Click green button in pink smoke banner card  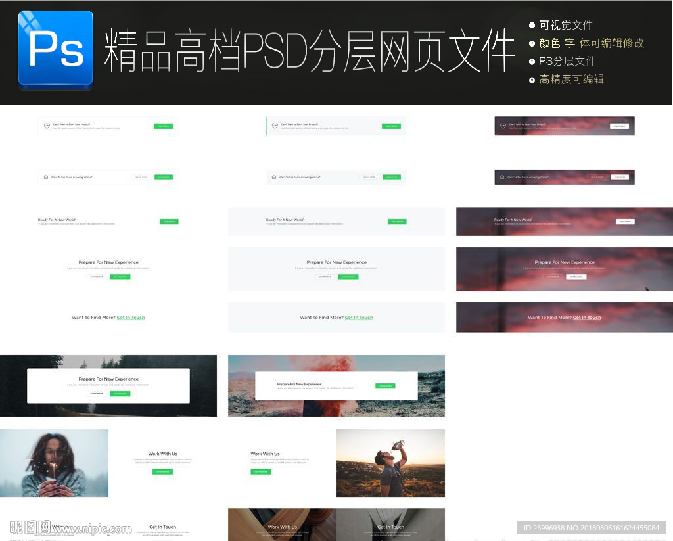[385, 386]
